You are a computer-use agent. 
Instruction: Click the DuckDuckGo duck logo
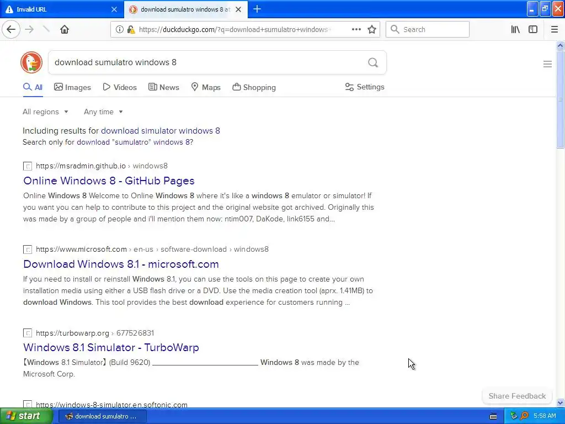coord(31,62)
